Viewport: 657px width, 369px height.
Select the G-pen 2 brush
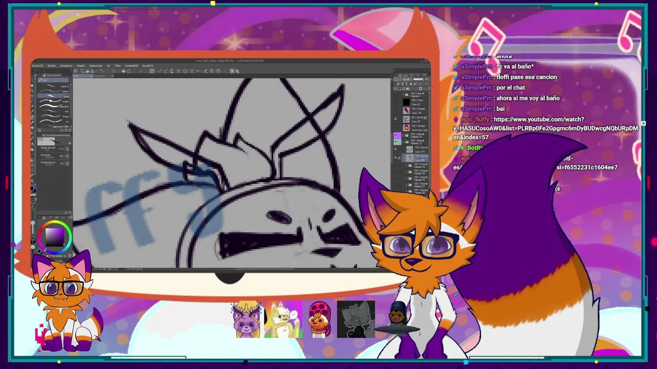coord(53,86)
